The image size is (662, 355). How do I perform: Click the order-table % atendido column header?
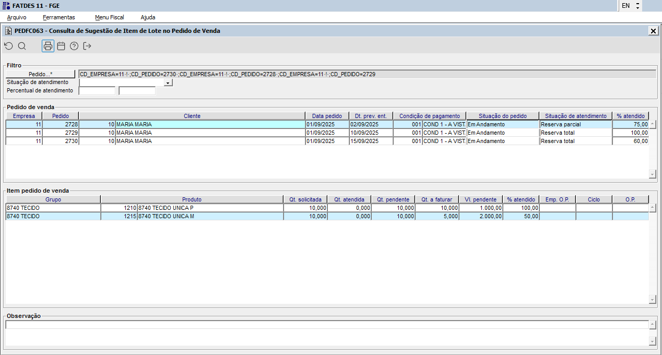(631, 116)
